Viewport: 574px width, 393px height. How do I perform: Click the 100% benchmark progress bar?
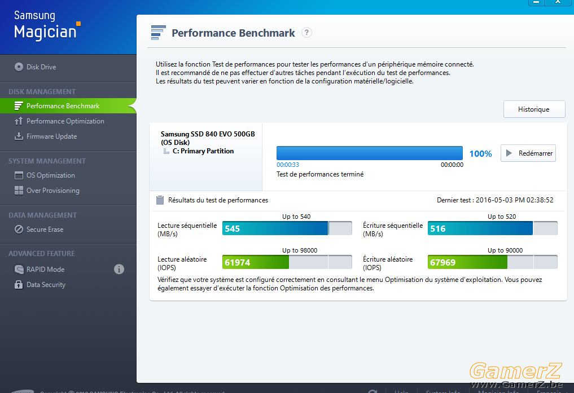(x=369, y=153)
